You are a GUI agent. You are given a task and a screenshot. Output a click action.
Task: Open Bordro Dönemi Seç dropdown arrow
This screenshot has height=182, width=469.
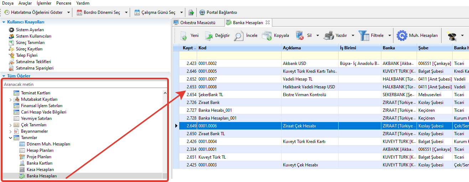[x=126, y=12]
